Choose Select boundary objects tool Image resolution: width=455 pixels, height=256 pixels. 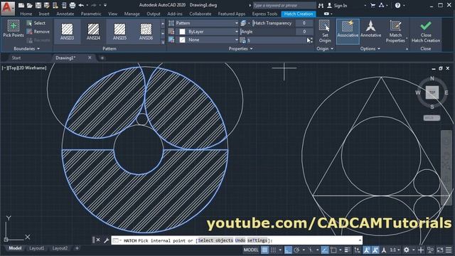point(36,23)
